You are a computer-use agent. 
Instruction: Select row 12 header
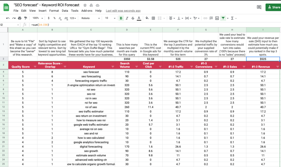coord(3,107)
